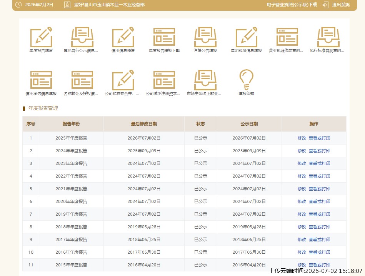Open 其他自行公示信息 icon
This screenshot has height=276, width=365.
pos(82,37)
